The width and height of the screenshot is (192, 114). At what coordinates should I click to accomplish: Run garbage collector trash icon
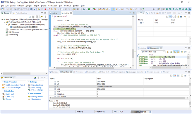(150, 112)
